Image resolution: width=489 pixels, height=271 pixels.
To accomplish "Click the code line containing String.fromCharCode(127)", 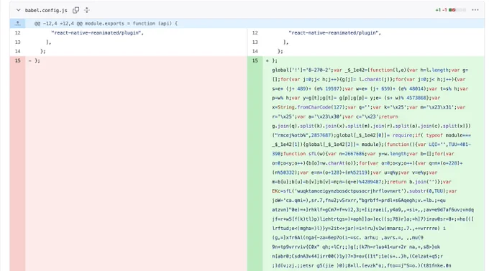I will click(369, 107).
